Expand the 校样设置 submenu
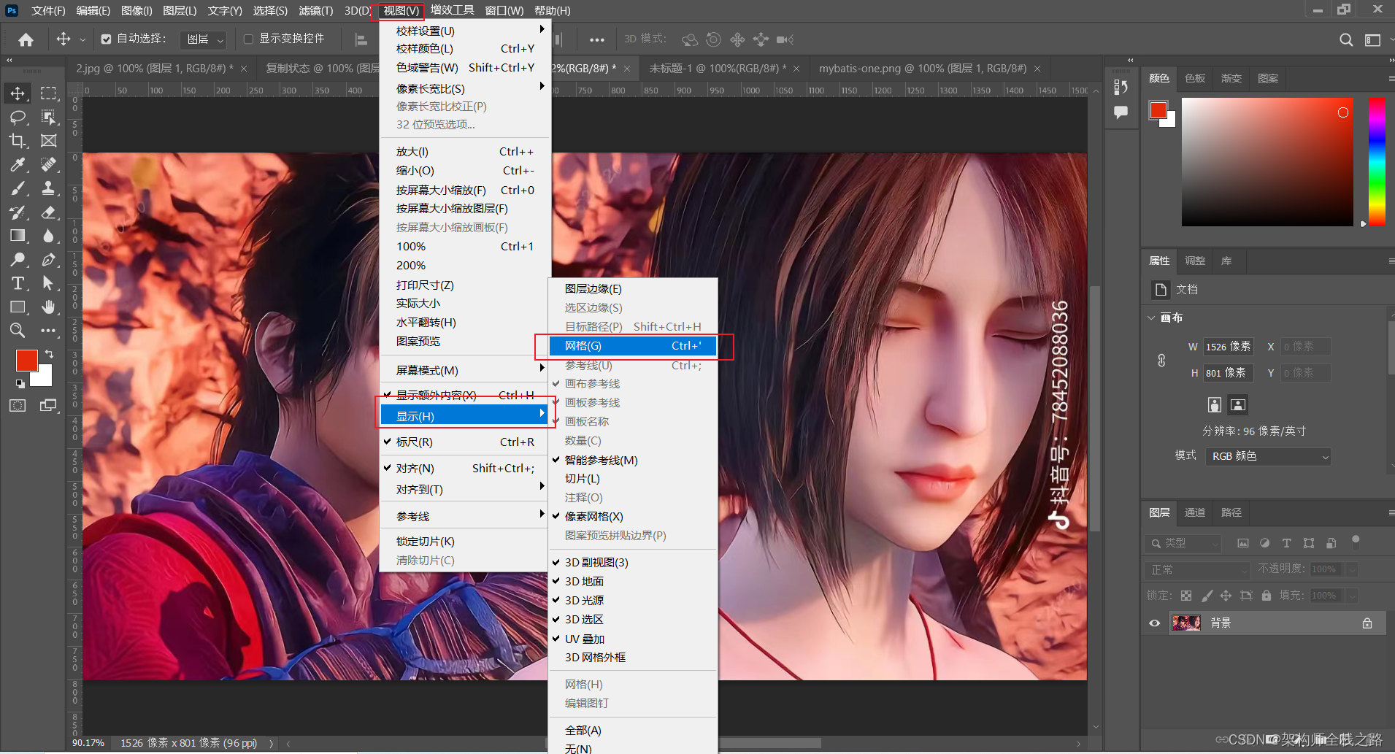The width and height of the screenshot is (1395, 754). coord(464,31)
